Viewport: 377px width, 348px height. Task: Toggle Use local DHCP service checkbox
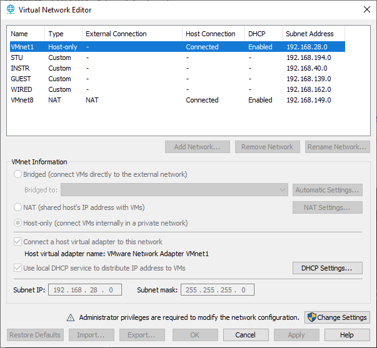[18, 268]
